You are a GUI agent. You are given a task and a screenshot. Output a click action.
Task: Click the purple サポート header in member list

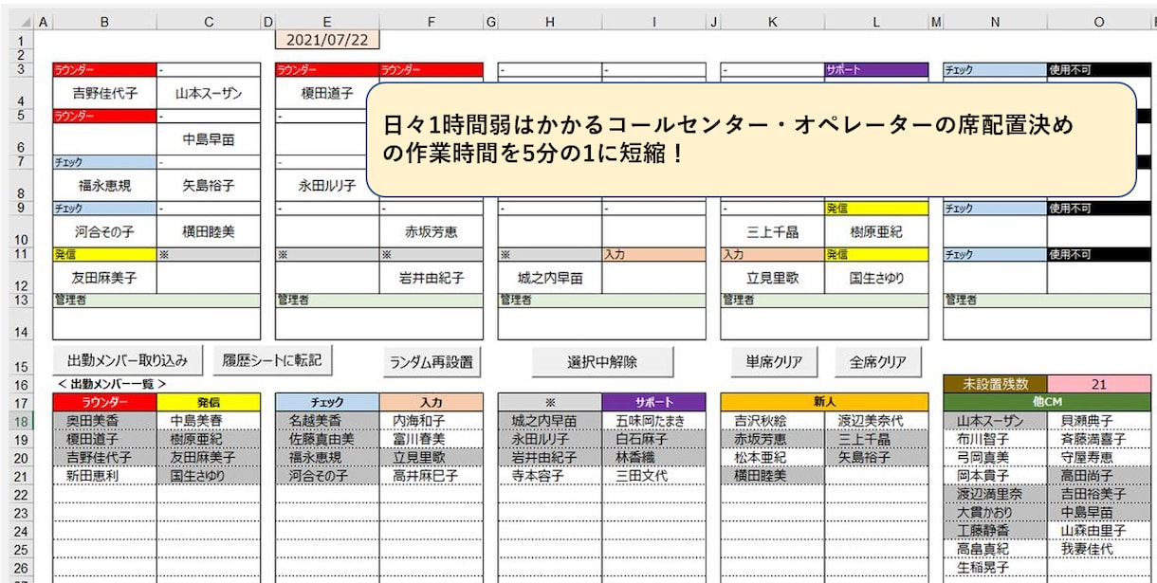[x=653, y=402]
